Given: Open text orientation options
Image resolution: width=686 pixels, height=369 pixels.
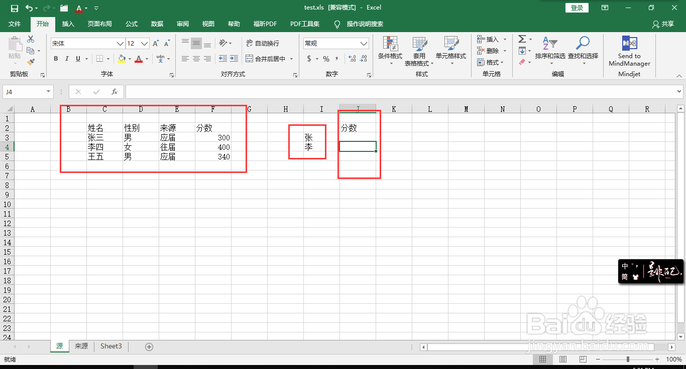Looking at the screenshot, I should click(x=225, y=44).
